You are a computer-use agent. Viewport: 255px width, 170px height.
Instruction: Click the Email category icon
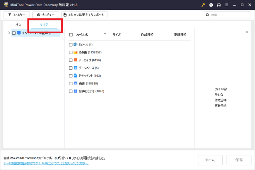click(75, 45)
